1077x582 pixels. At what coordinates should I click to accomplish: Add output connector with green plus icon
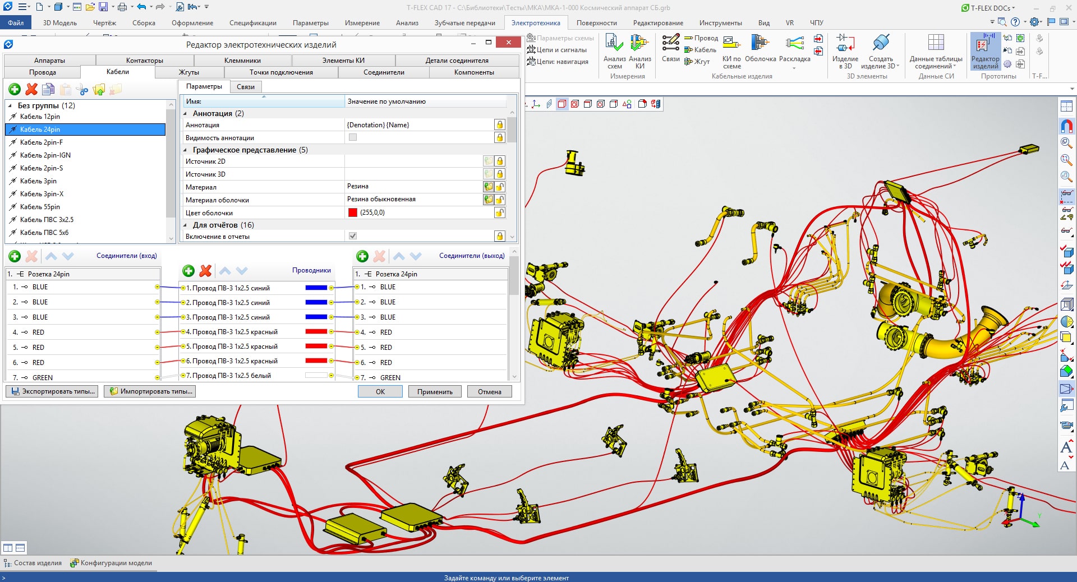[362, 256]
